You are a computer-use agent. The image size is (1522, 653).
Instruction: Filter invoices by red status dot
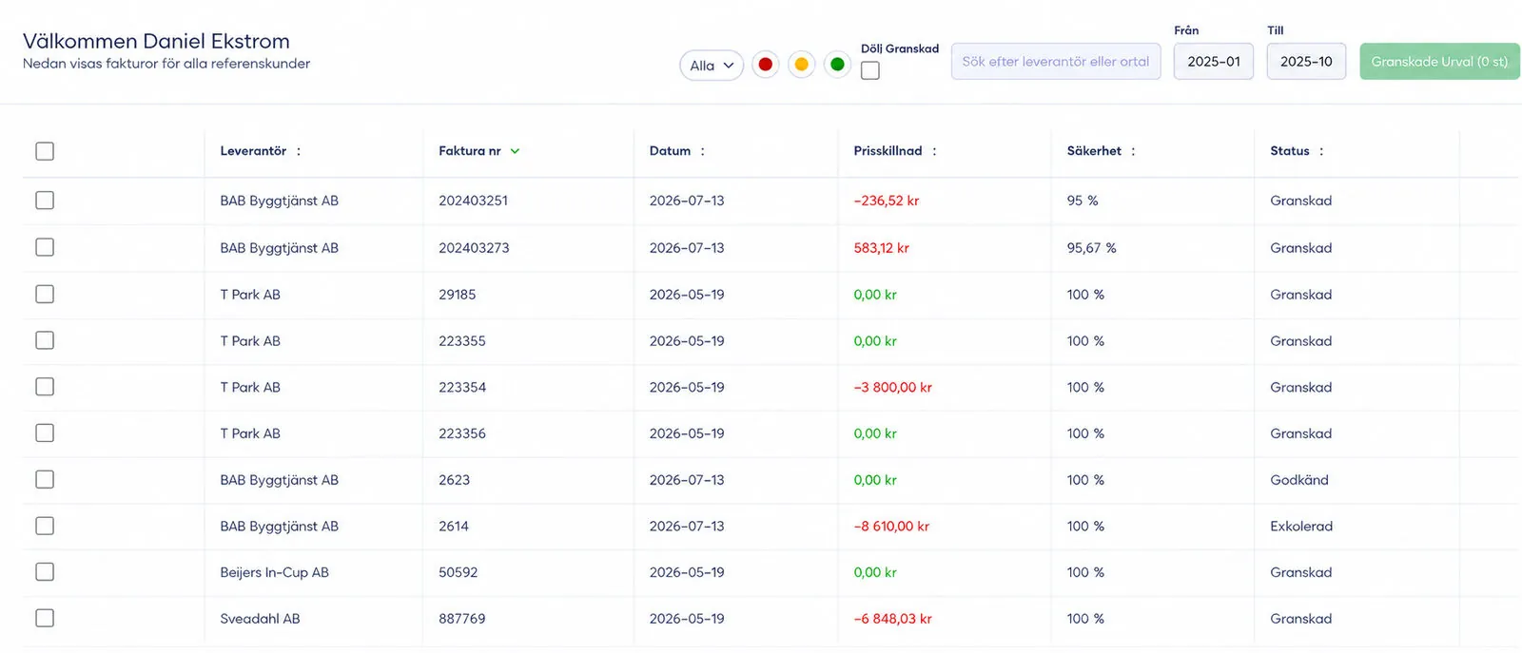click(x=766, y=65)
